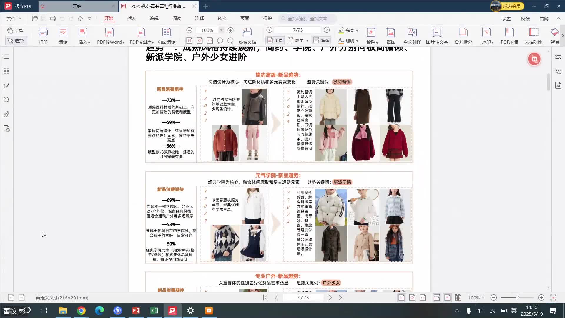Open 设置 settings from top right
The width and height of the screenshot is (565, 318).
(x=507, y=18)
